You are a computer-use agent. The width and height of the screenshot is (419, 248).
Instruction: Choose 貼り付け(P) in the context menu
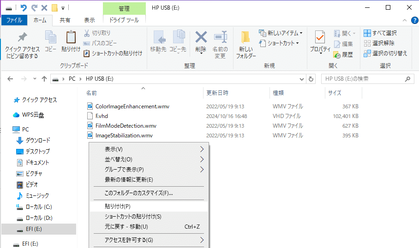coord(149,207)
